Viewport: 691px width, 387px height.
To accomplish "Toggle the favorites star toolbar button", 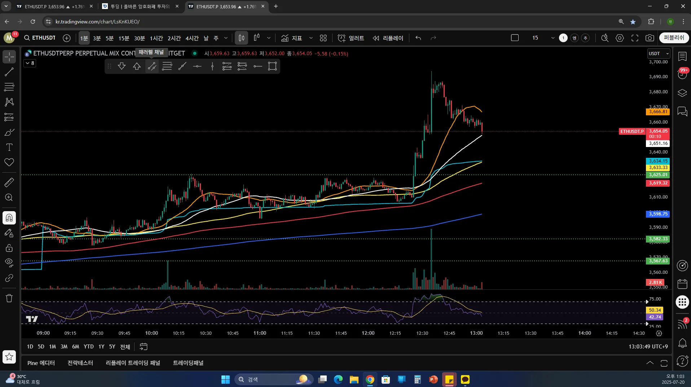I will pos(9,357).
